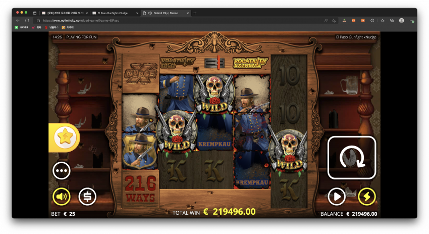Select Volatility High mode
Screen dimensions: 429x234
[178, 63]
